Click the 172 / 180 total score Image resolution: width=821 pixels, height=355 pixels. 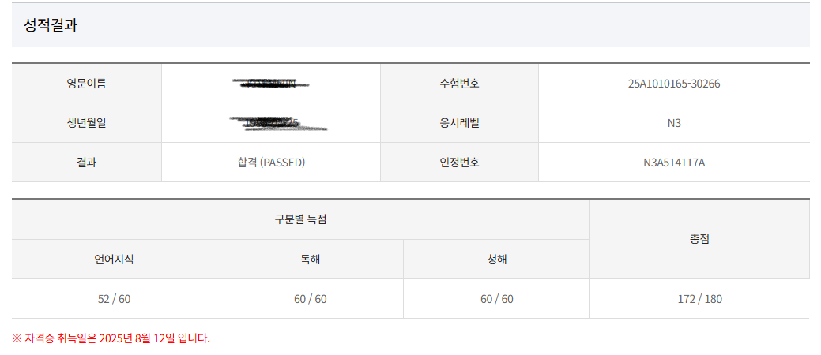[x=699, y=299]
